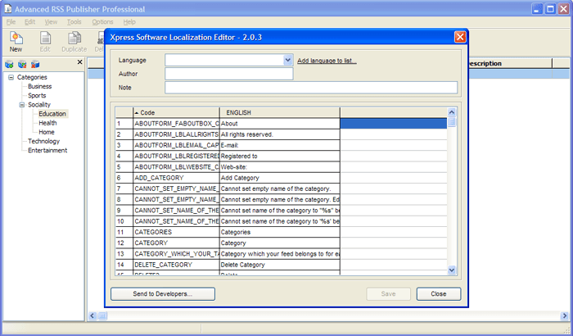Click the translation cell in row 6
573x336 pixels.
tap(393, 178)
